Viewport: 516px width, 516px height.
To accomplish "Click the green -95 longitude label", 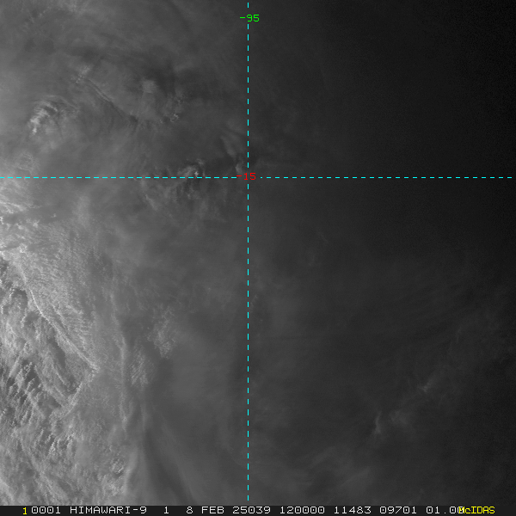I will tap(249, 18).
